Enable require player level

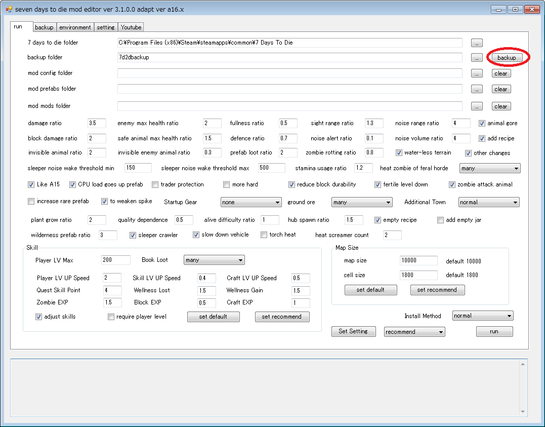tap(111, 317)
